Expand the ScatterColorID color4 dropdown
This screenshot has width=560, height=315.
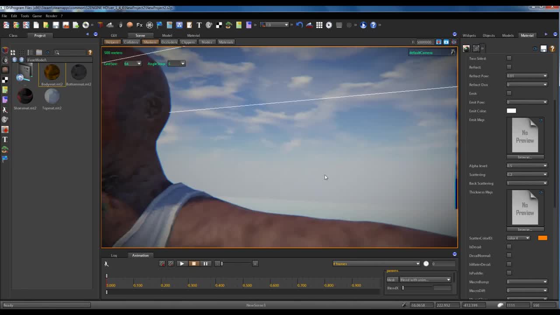coord(518,238)
